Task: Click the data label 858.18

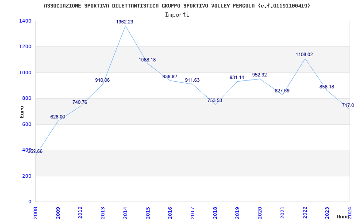Action: [327, 87]
